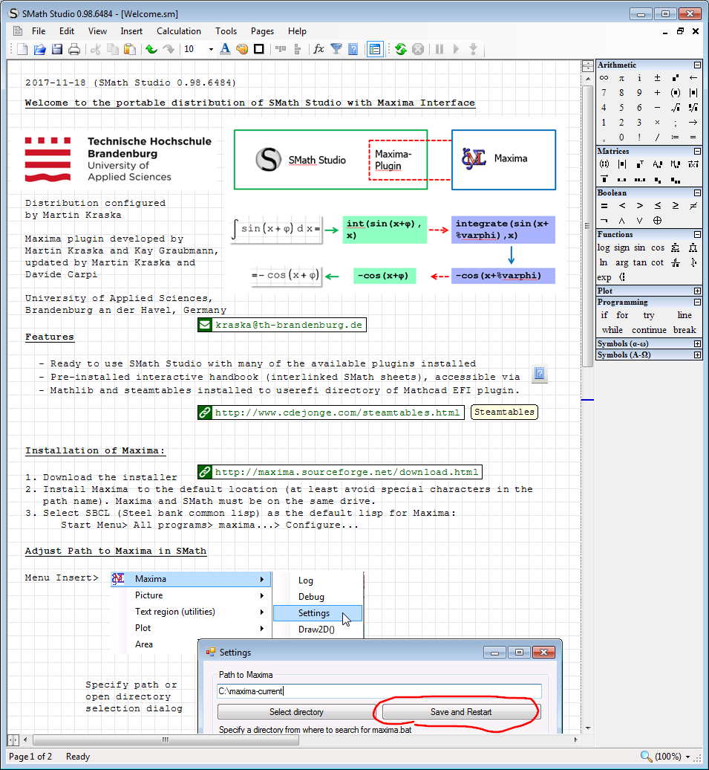709x770 pixels.
Task: Insert Boolean NOT operator
Action: pyautogui.click(x=604, y=221)
